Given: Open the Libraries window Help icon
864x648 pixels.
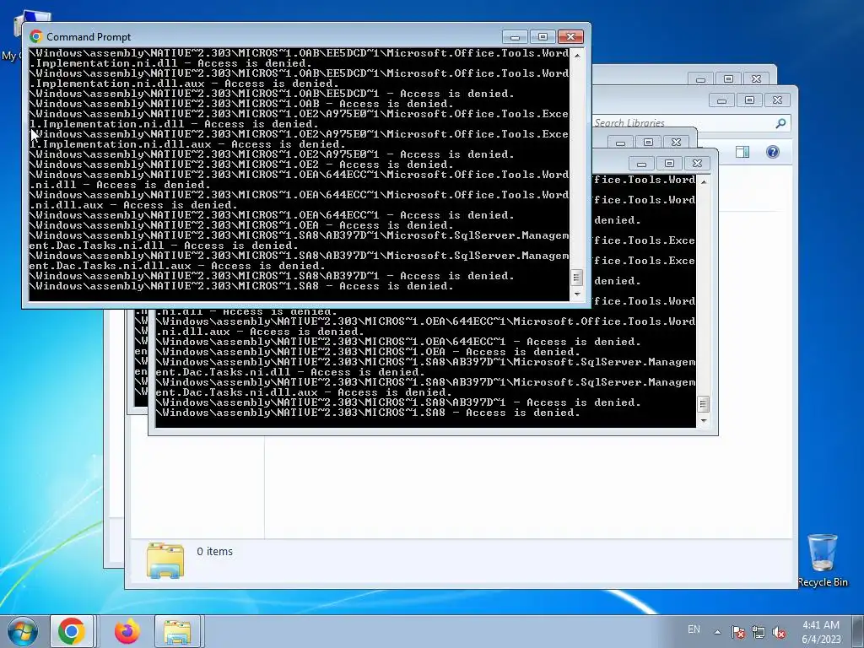Looking at the screenshot, I should [x=773, y=152].
